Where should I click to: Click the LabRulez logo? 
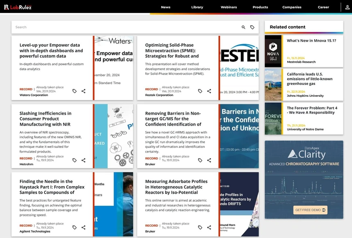[x=18, y=7]
